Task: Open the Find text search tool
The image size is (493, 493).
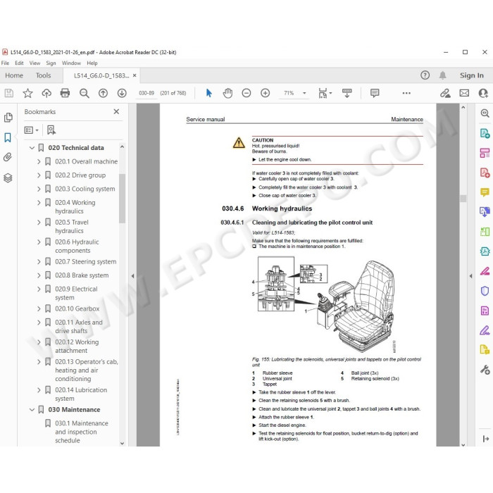Action: (x=84, y=93)
